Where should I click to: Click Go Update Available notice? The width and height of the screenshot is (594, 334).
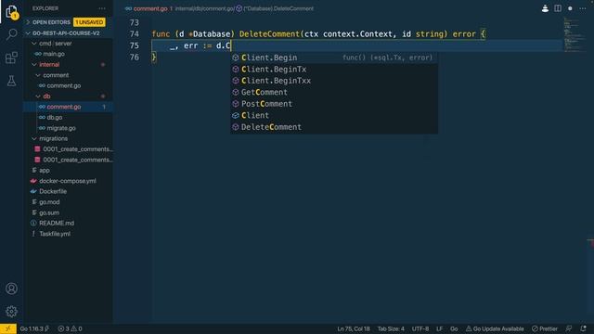click(495, 328)
